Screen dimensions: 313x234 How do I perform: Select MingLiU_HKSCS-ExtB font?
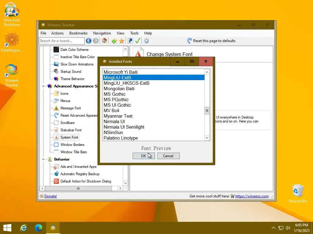(154, 83)
